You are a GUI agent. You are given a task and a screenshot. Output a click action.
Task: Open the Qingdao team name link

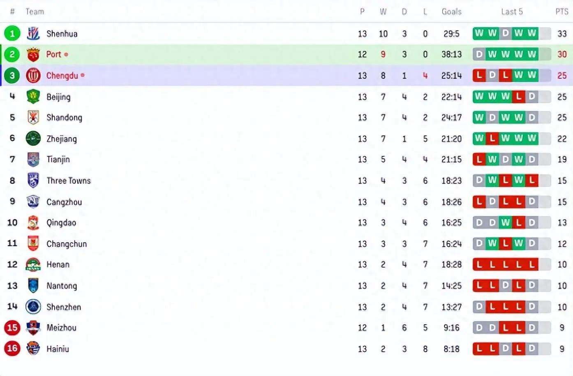pos(61,222)
